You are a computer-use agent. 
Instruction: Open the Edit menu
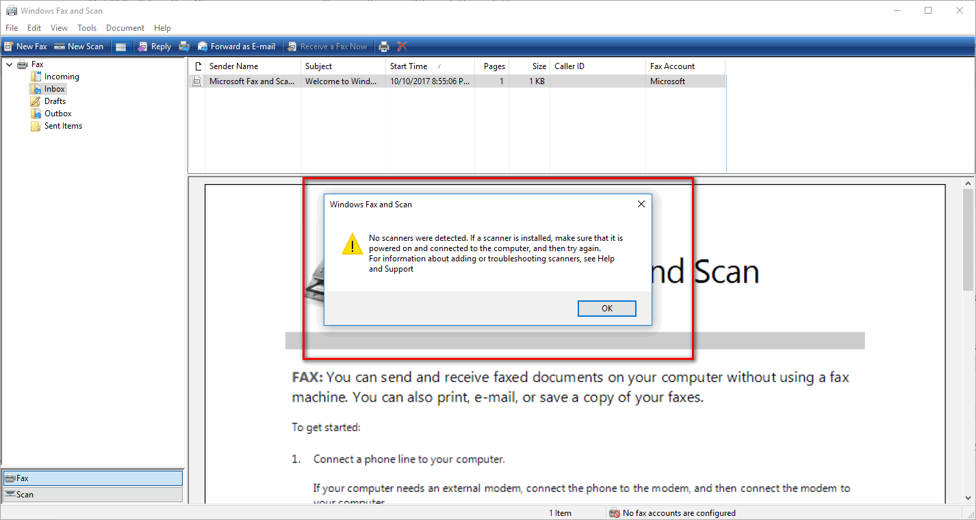(34, 28)
